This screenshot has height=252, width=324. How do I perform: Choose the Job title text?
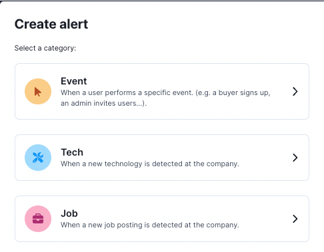tap(69, 213)
